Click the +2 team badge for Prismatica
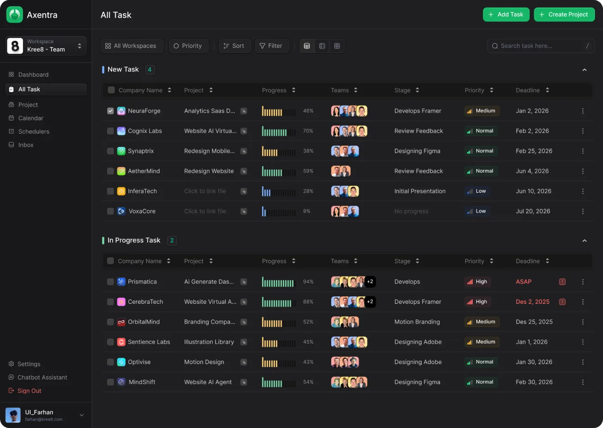This screenshot has height=428, width=603. point(370,282)
